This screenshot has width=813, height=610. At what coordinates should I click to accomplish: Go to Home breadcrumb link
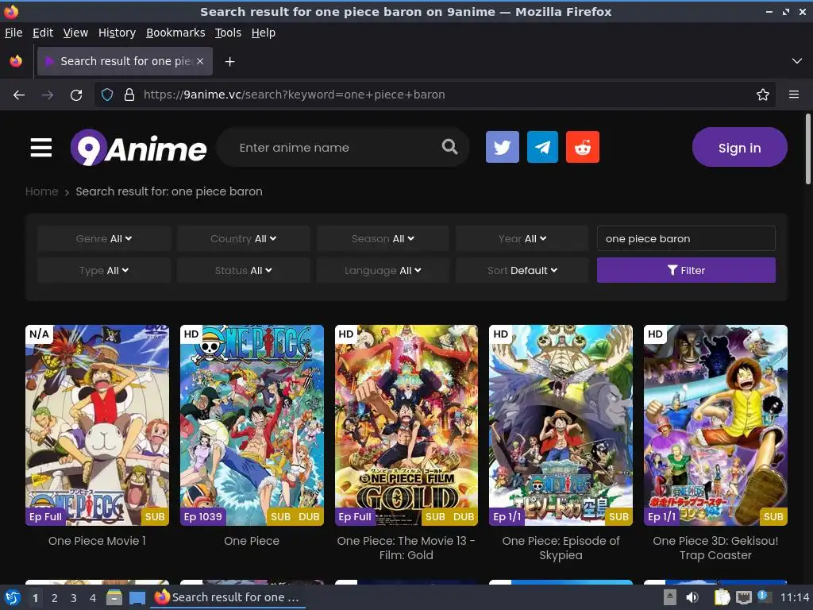(41, 191)
